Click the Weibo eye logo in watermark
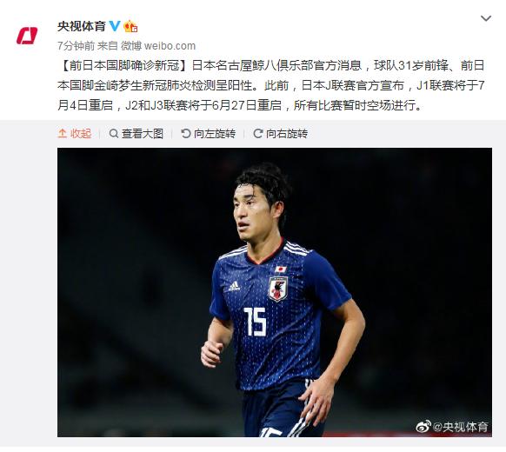The height and width of the screenshot is (452, 506). (423, 427)
